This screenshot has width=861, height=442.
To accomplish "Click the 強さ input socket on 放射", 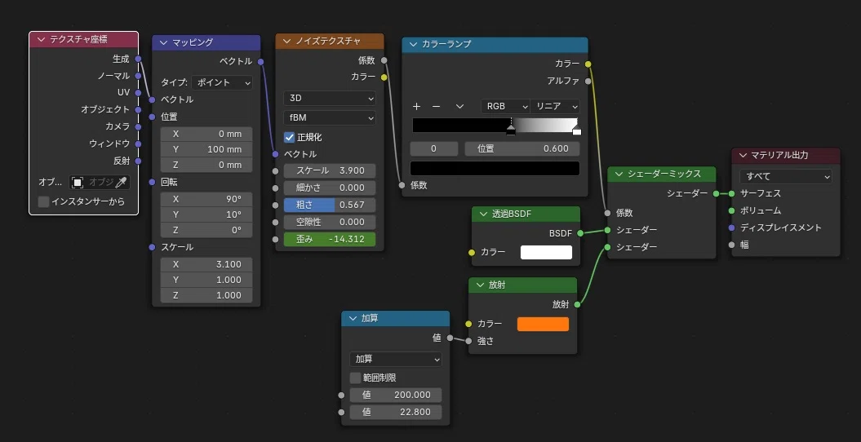I will pos(468,341).
